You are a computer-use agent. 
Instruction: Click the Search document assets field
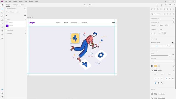click(x=15, y=12)
